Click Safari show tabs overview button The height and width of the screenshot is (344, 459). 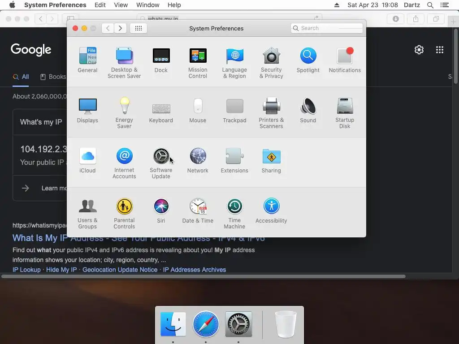pyautogui.click(x=436, y=19)
